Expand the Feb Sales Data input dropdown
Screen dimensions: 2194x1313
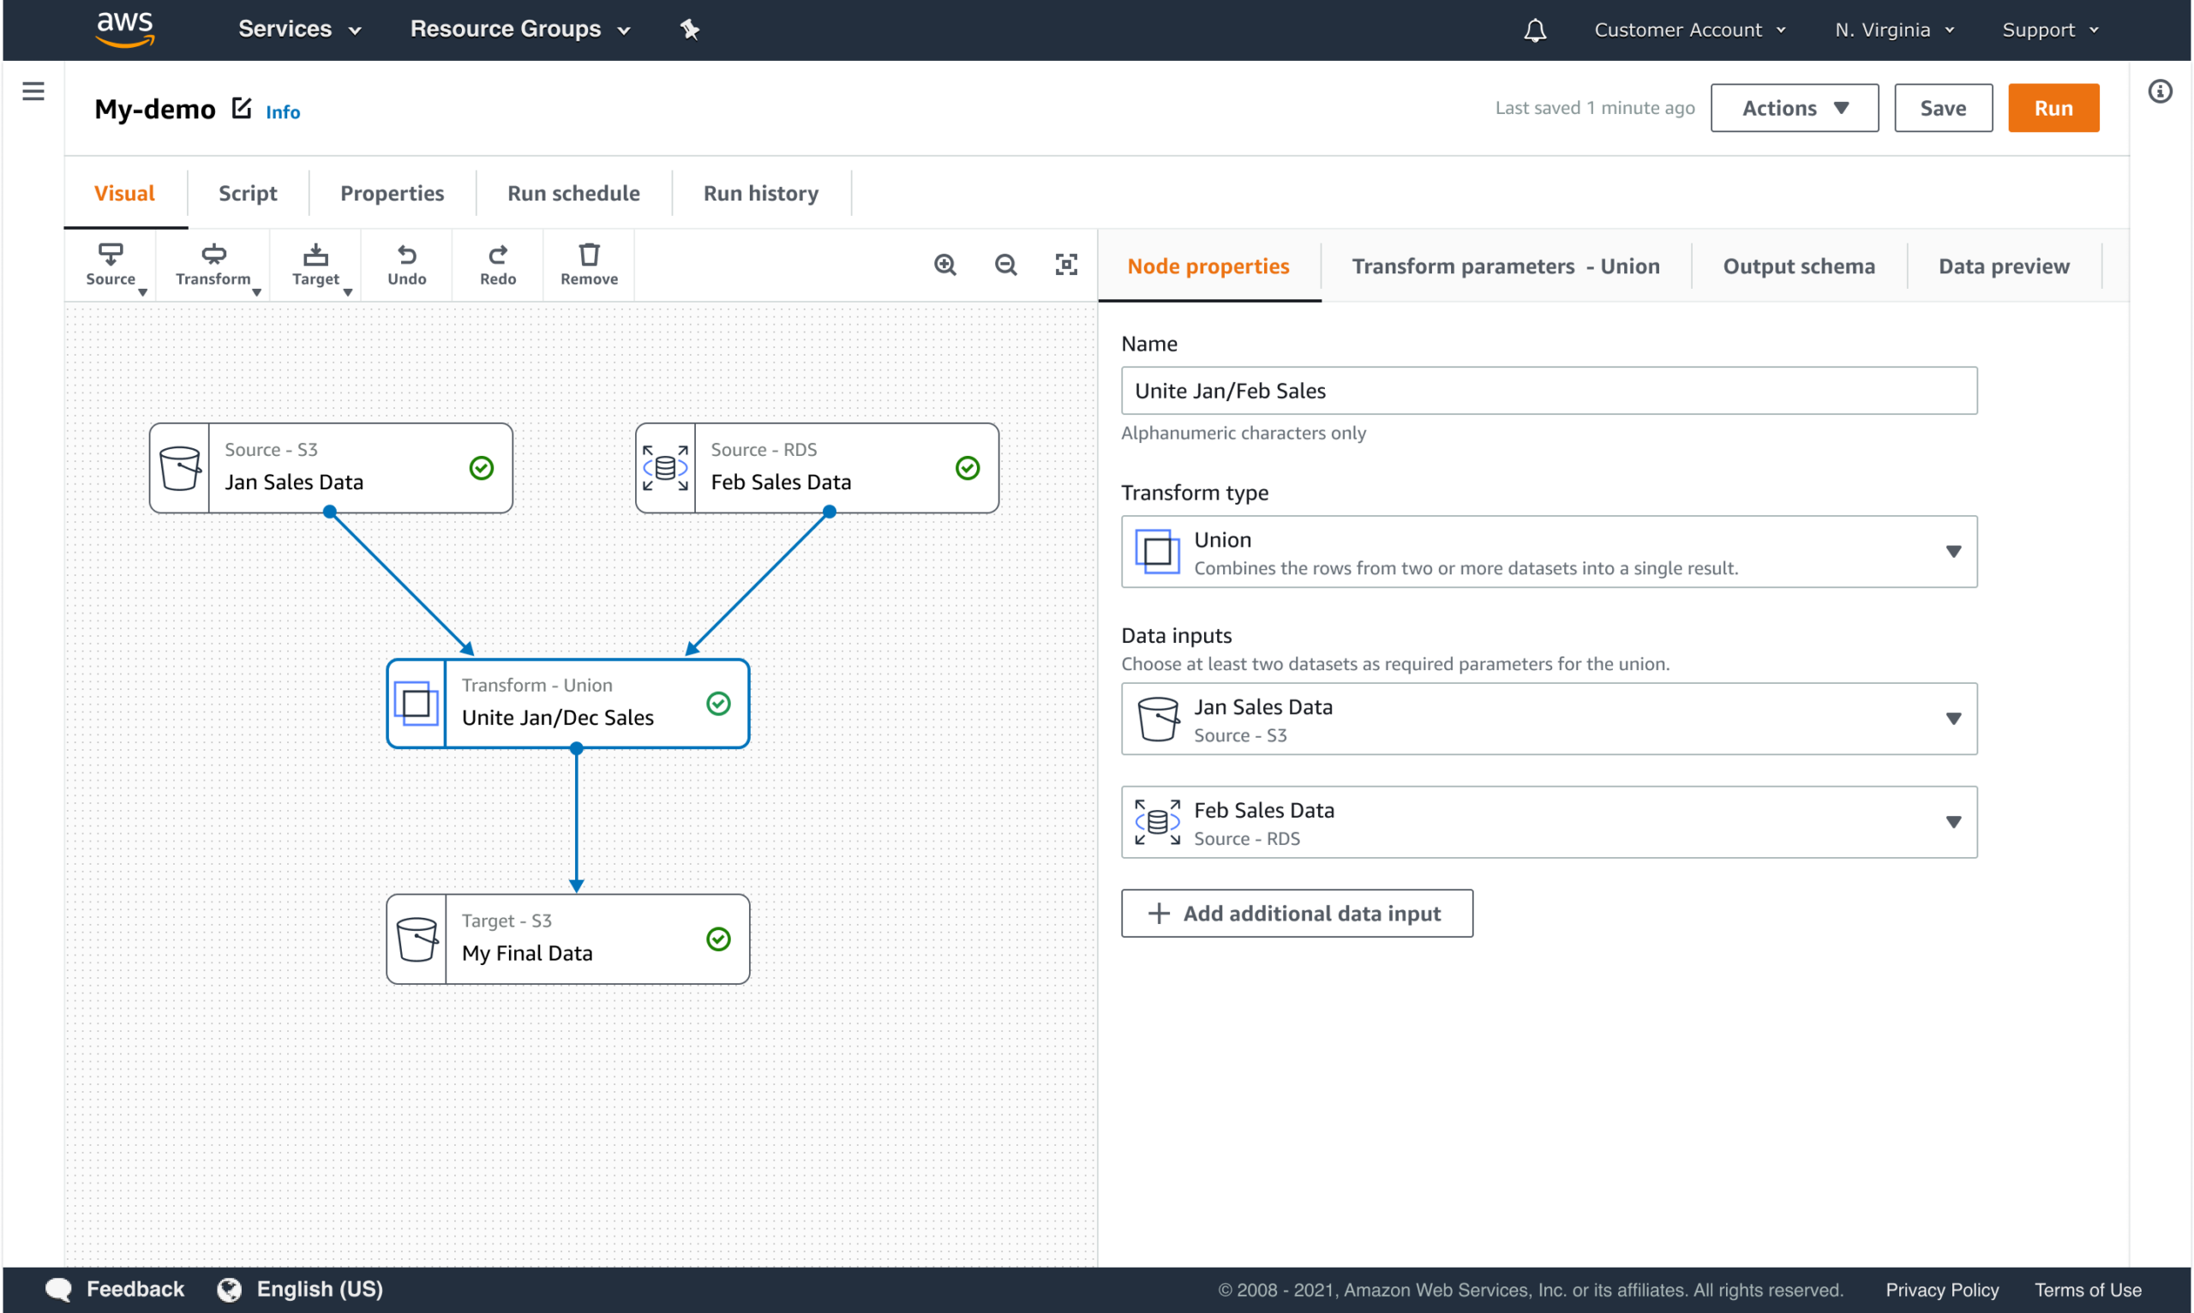pyautogui.click(x=1952, y=822)
